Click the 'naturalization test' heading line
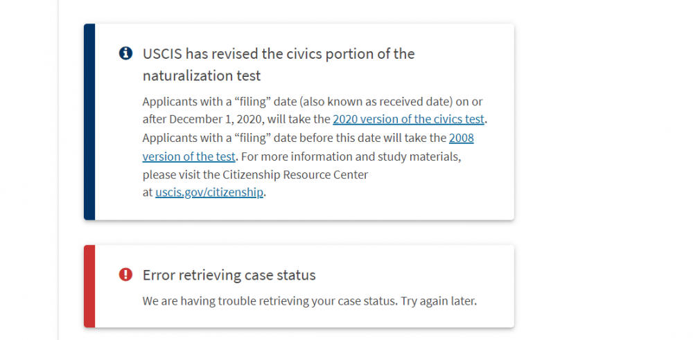The image size is (693, 340). (202, 76)
